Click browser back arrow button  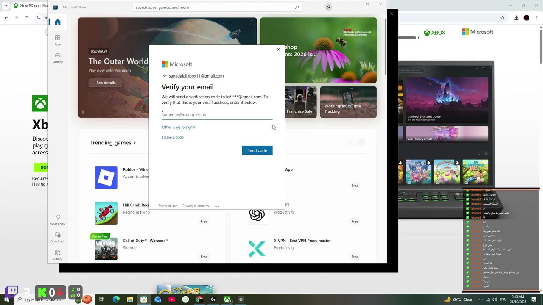[6, 18]
